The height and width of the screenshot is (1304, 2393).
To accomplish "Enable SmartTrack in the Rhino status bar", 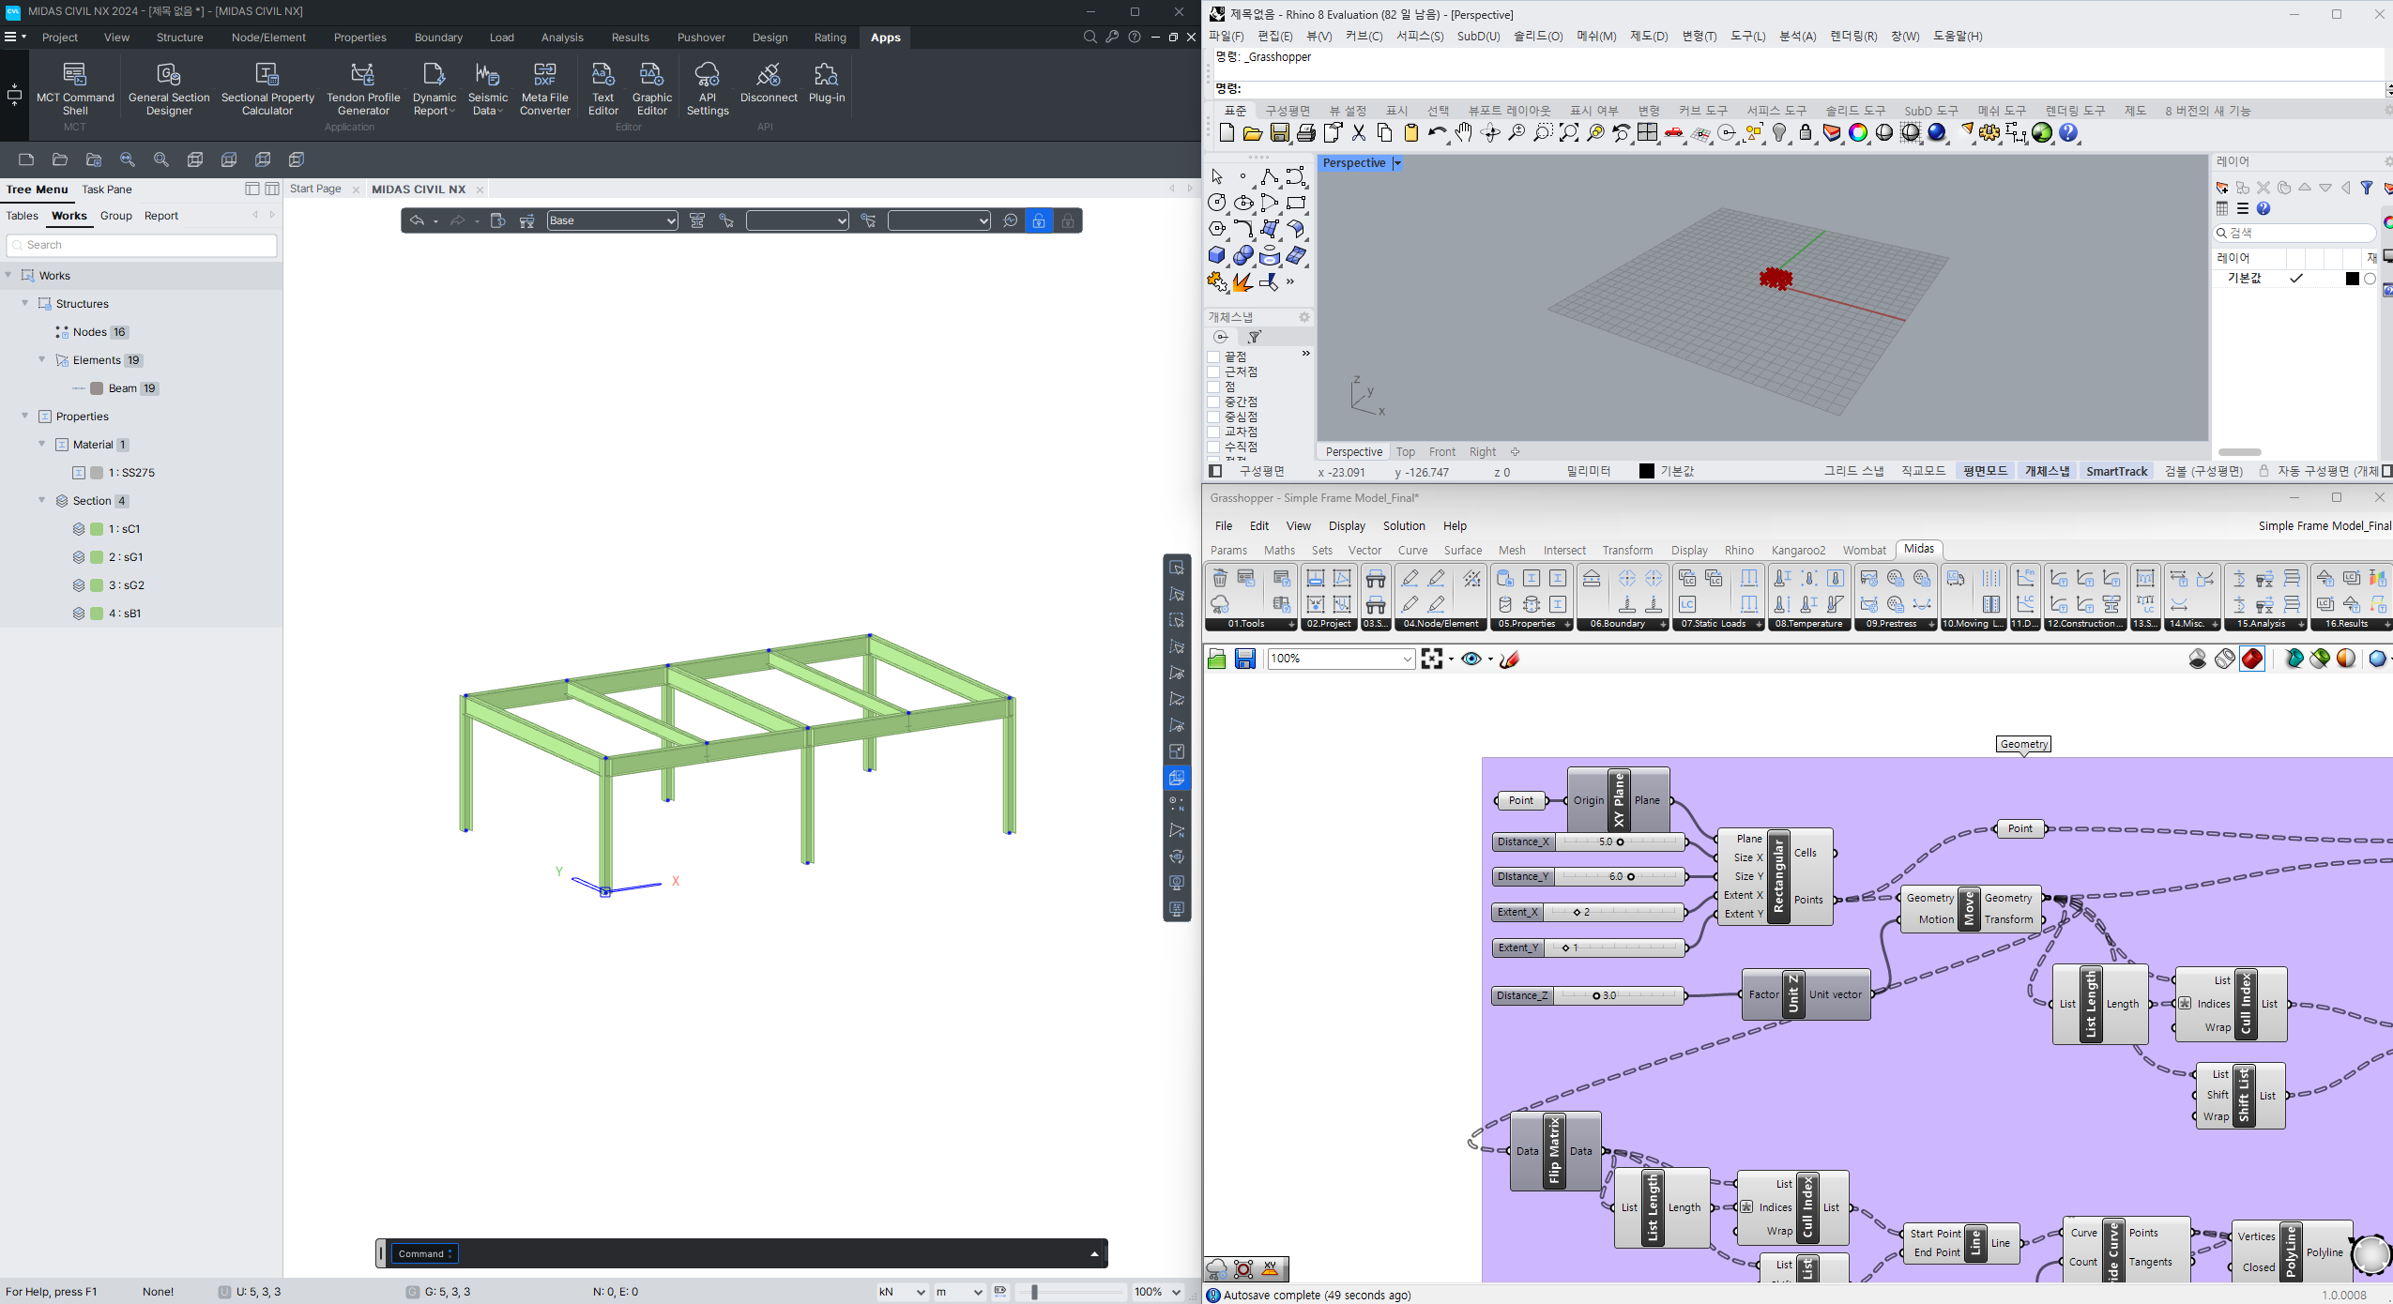I will tap(2116, 471).
